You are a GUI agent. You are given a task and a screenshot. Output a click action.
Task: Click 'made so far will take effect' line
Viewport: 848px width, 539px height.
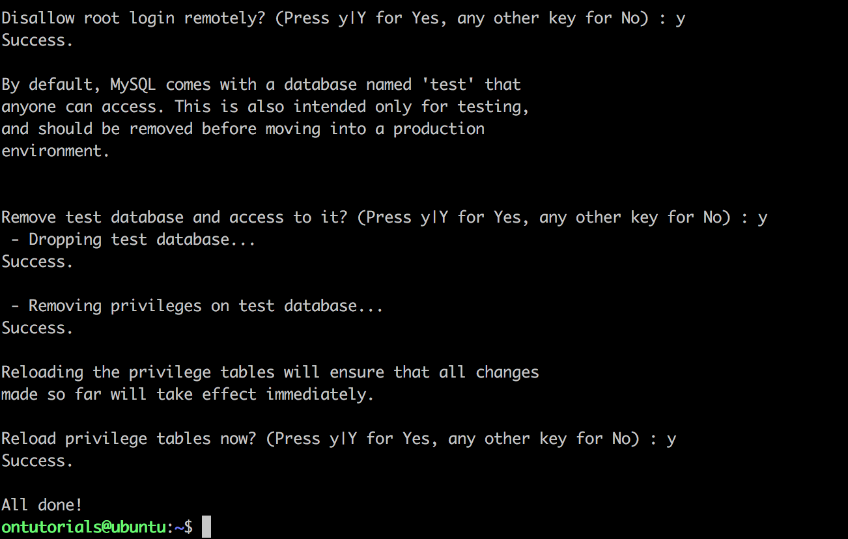pos(188,394)
